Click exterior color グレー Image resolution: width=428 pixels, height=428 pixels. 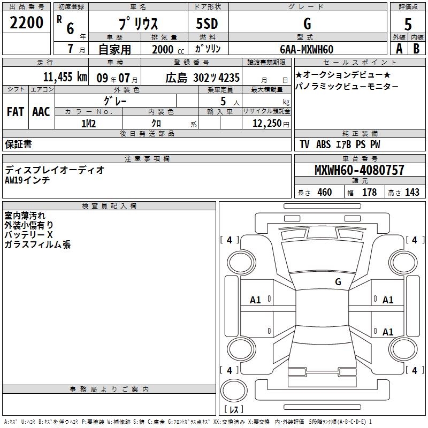tap(115, 101)
